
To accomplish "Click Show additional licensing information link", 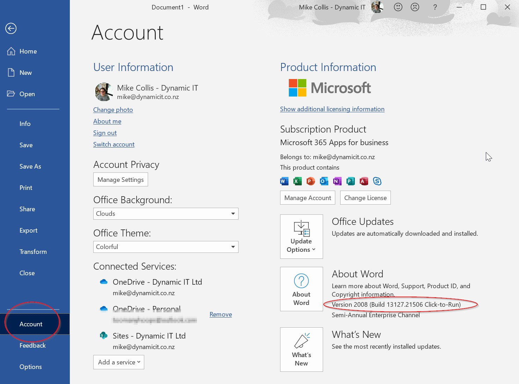I will point(332,109).
